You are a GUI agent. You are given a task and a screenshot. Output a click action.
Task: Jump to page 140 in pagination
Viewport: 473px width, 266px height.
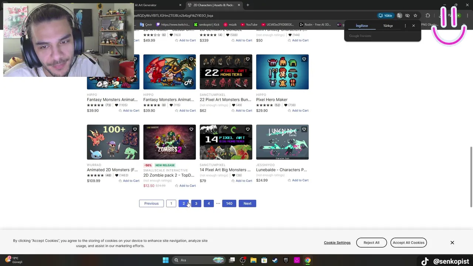[x=229, y=204]
